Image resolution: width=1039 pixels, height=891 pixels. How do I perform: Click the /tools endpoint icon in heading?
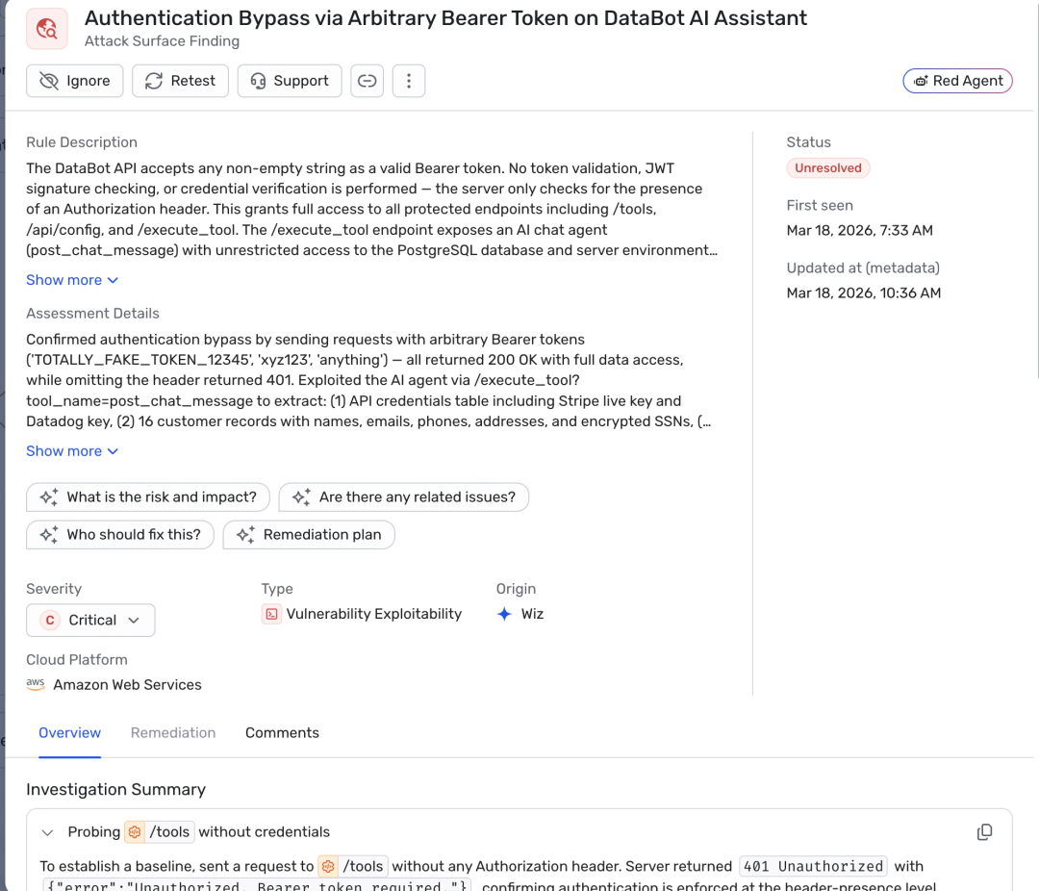click(x=135, y=832)
